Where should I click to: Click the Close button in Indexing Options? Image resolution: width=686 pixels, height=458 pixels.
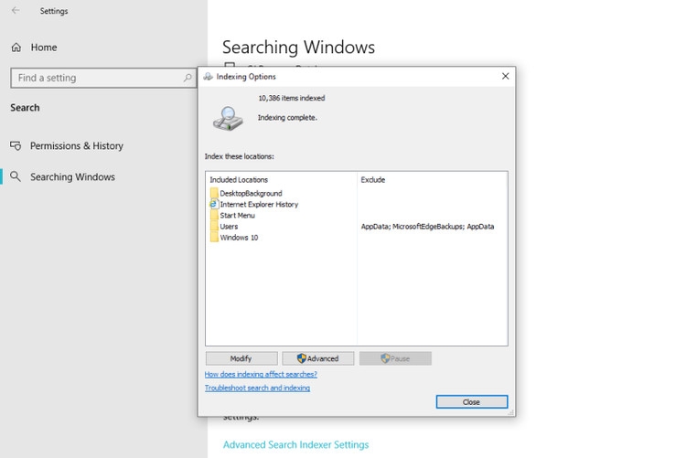(472, 402)
